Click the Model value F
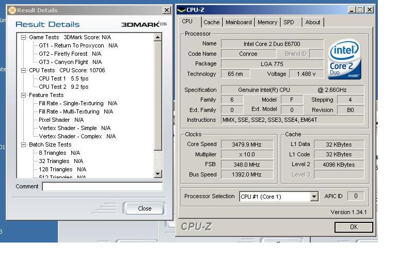Screen dimensions: 413x258 292,100
